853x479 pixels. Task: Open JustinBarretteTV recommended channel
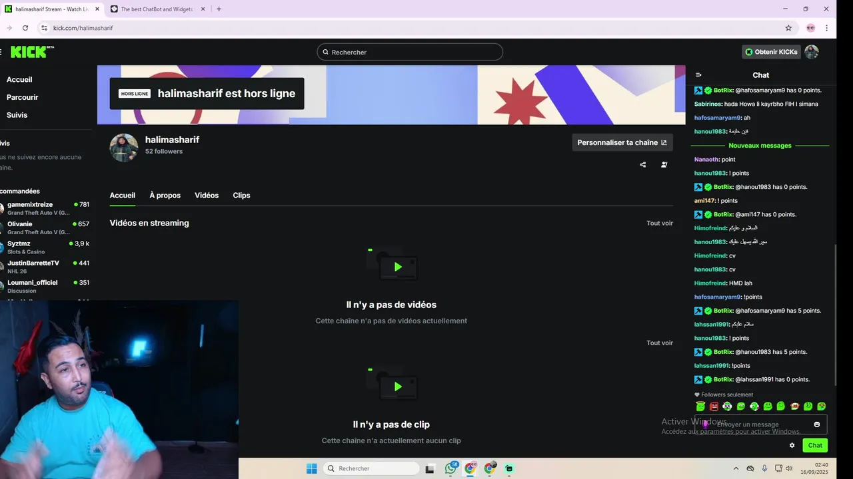(x=45, y=267)
